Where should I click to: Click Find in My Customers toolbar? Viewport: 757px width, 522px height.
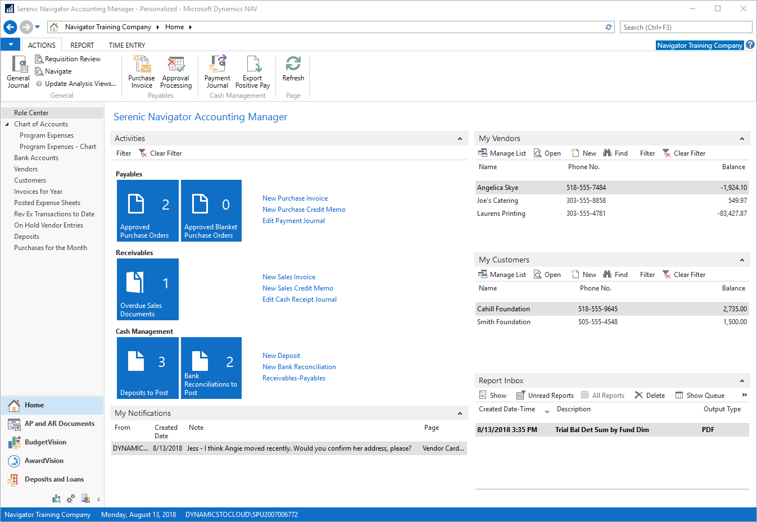pos(615,275)
